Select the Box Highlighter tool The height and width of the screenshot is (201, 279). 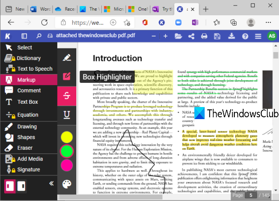(x=67, y=76)
